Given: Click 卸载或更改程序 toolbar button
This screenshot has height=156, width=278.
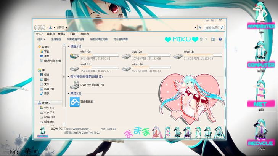Looking at the screenshot, I should [76, 39].
